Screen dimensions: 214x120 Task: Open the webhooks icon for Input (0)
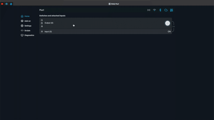click(42, 31)
